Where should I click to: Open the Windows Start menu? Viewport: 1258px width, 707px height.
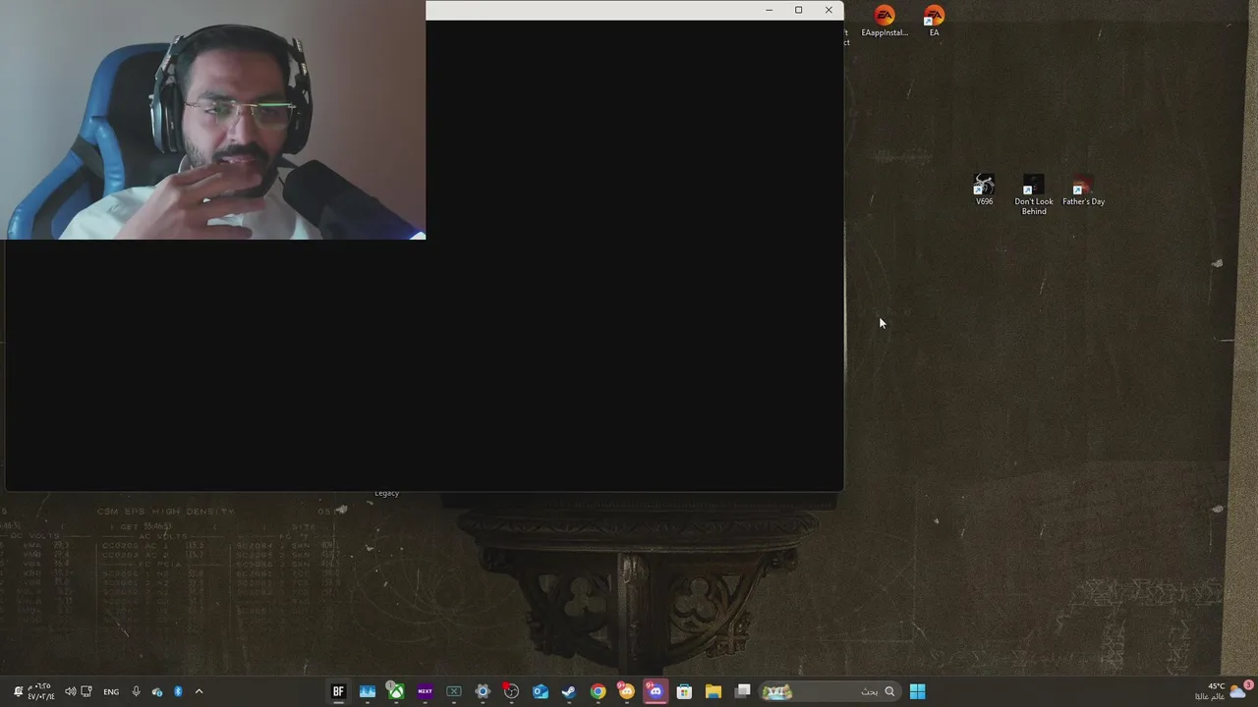(x=917, y=691)
